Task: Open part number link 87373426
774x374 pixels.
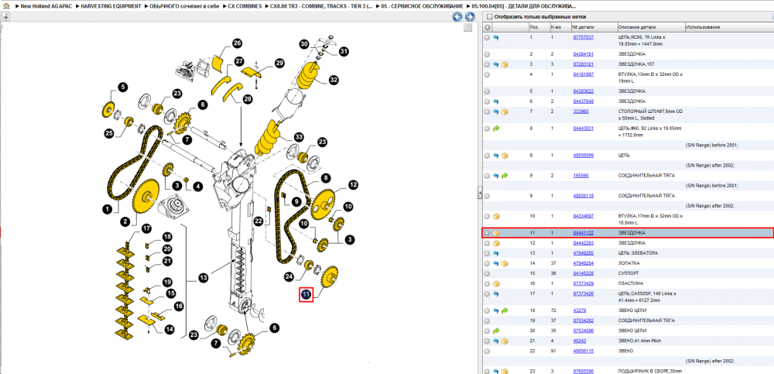Action: tap(583, 294)
